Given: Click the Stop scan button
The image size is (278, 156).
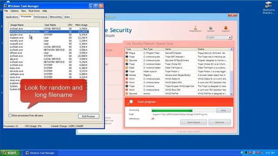Looking at the screenshot, I should click(x=223, y=110).
